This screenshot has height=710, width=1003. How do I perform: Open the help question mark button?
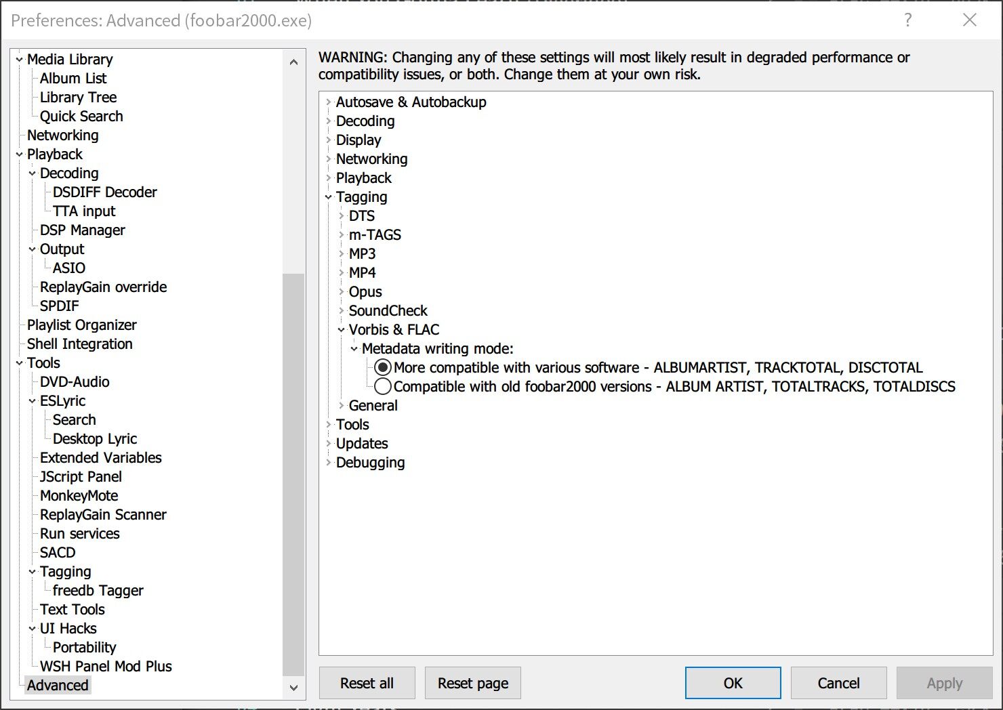click(908, 20)
